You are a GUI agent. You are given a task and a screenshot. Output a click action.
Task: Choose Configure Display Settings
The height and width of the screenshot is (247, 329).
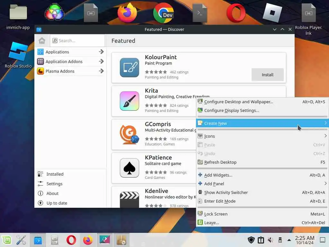click(x=262, y=110)
